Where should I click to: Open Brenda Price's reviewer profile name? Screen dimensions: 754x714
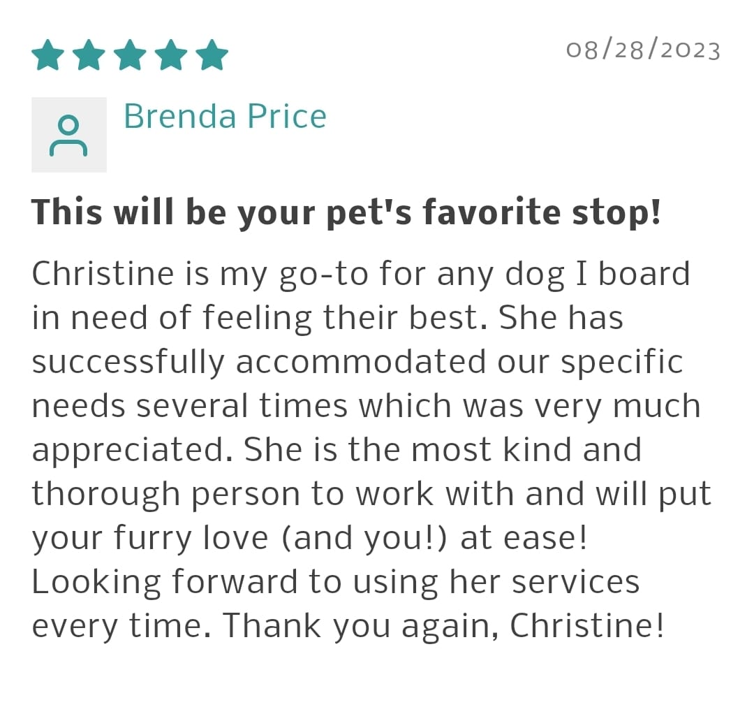(225, 116)
